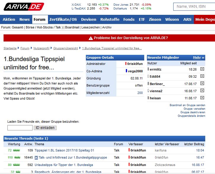
Task: Click Gruppe deaktivieren link
Action: (x=192, y=112)
